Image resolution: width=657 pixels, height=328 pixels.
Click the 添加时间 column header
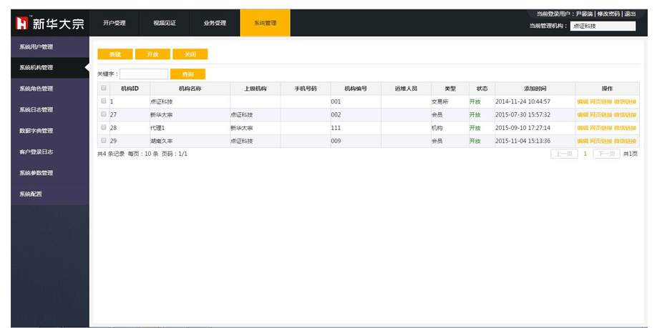535,89
